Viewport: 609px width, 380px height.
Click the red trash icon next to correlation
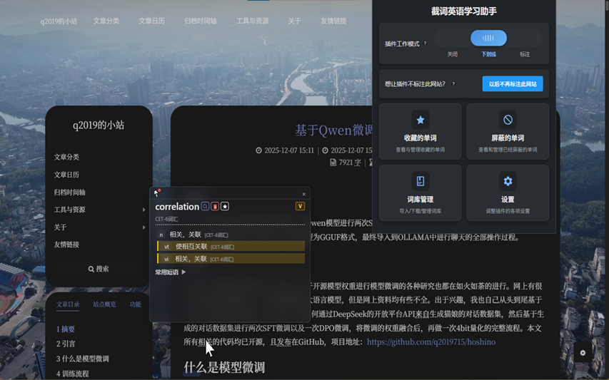click(x=215, y=206)
